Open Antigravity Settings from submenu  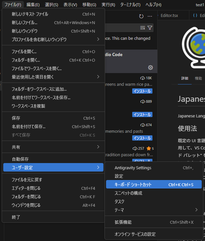coord(154,168)
